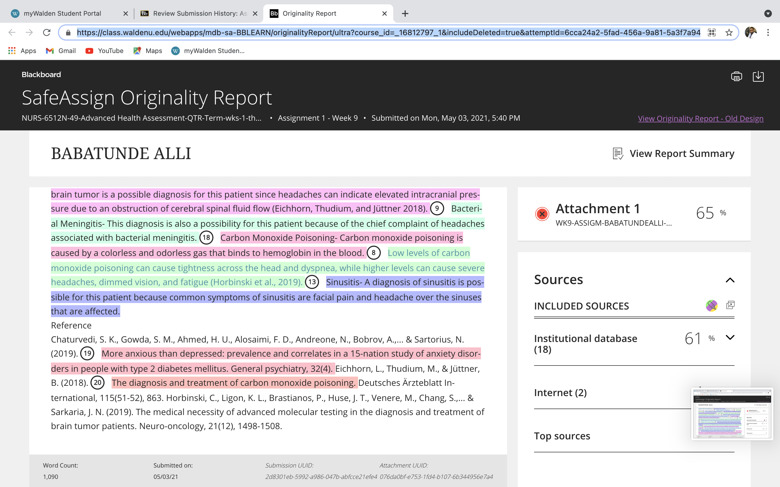This screenshot has width=780, height=487.
Task: Click the Attachment UUID value
Action: click(x=436, y=477)
